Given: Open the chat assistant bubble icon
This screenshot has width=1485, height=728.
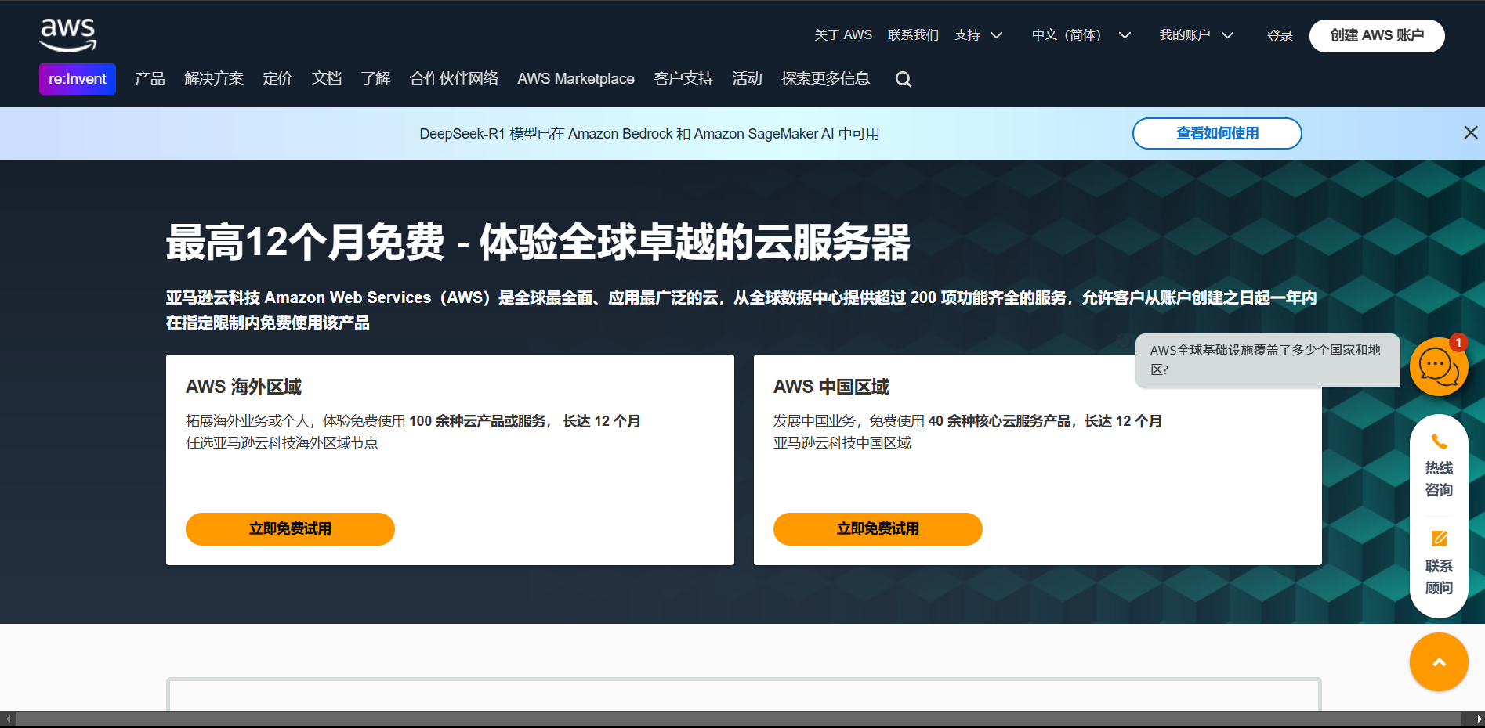Looking at the screenshot, I should pos(1438,366).
